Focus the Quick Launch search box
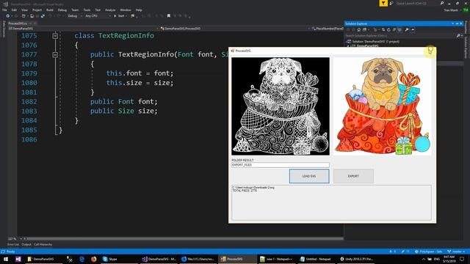Screen dimensions: 470x264 (x=419, y=3)
